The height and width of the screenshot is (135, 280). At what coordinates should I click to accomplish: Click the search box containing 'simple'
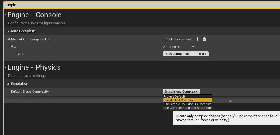(x=142, y=5)
